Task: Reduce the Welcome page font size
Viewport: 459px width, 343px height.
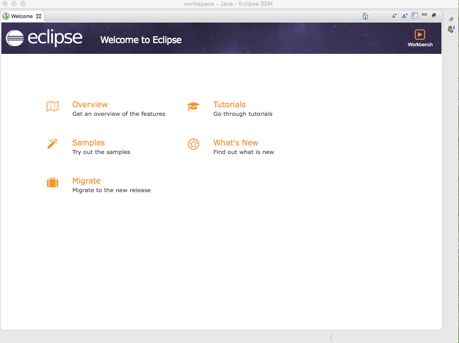Action: pyautogui.click(x=395, y=16)
